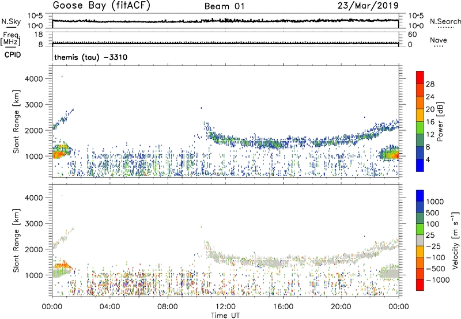Click the frequency trace in second panel
Viewport: 461px width, 319px height.
click(225, 43)
